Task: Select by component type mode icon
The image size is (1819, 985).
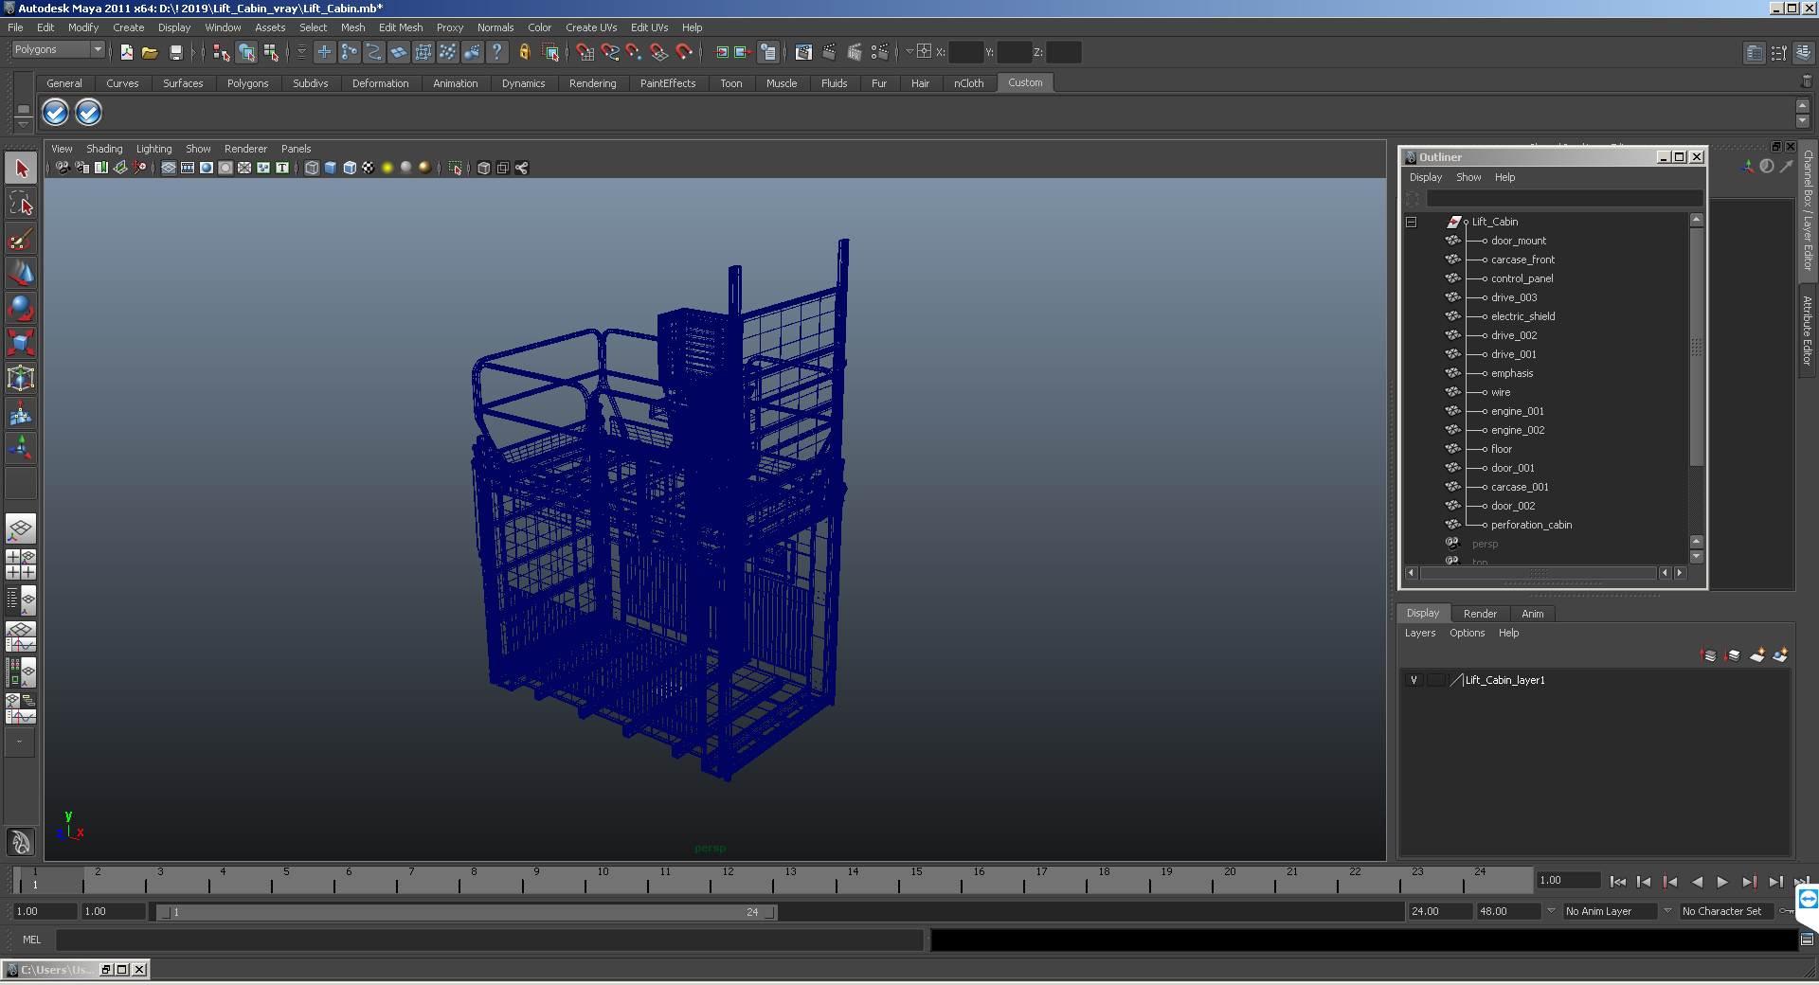Action: [x=271, y=53]
